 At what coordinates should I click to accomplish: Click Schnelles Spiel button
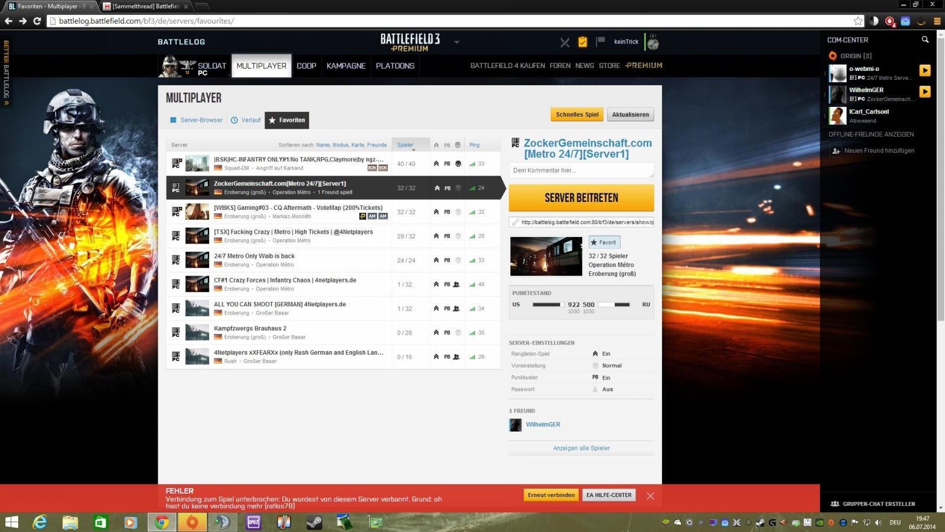coord(577,115)
